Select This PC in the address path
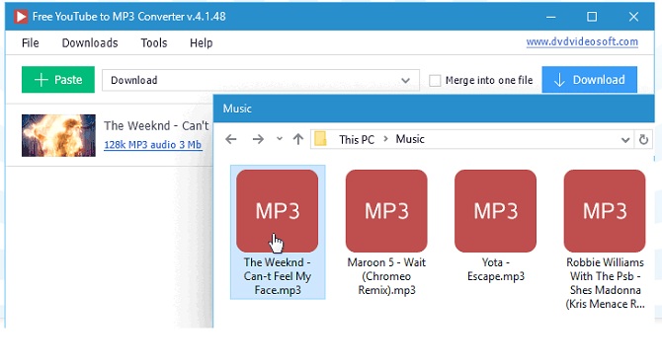 (x=357, y=139)
